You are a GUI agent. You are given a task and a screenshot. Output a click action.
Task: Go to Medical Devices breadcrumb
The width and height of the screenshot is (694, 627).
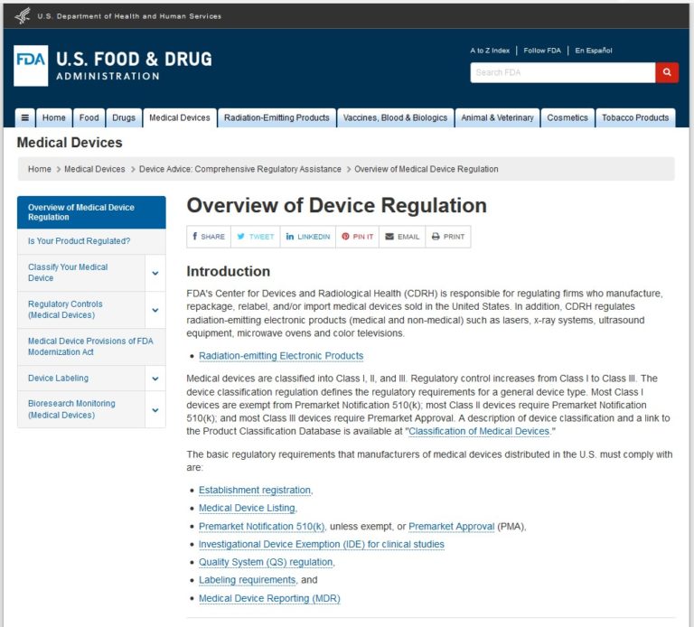tap(95, 169)
